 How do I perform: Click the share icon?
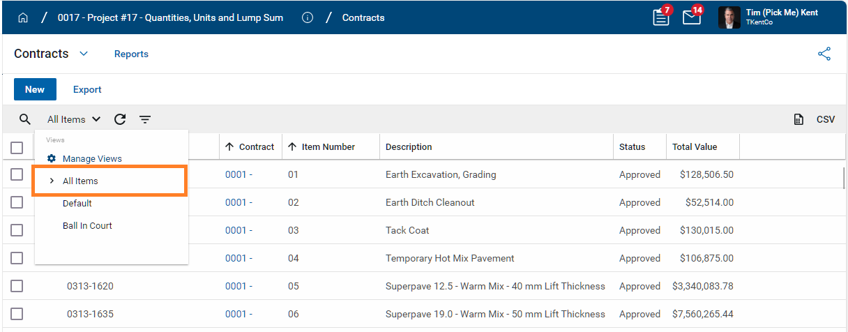click(x=824, y=54)
